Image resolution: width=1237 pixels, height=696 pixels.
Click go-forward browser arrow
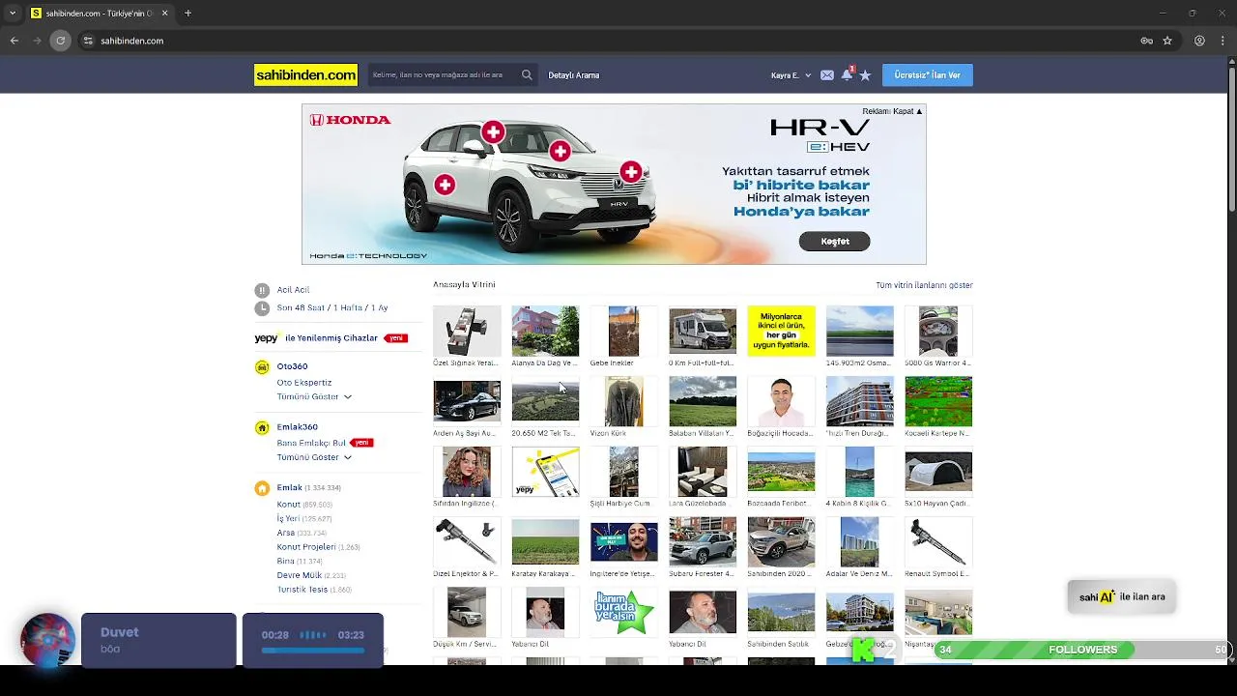[x=38, y=41]
